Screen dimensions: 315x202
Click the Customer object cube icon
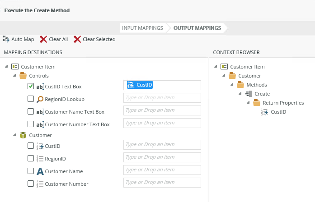point(23,135)
